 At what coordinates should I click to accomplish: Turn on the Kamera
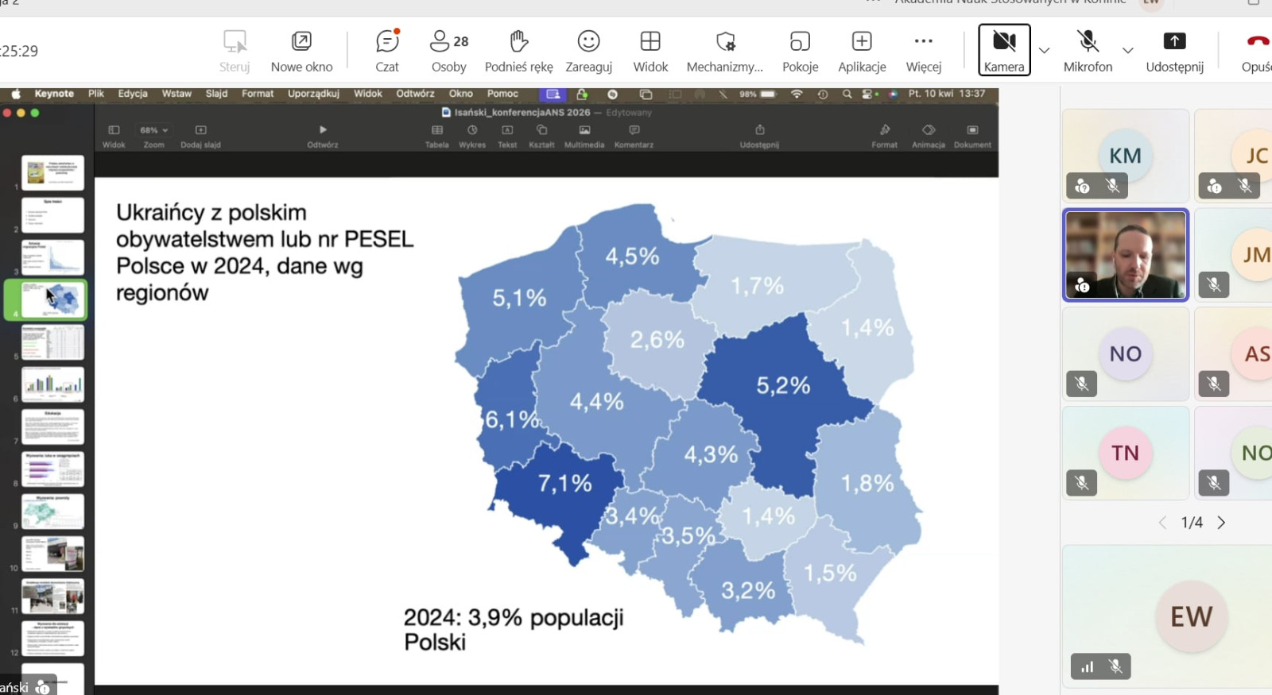[1004, 49]
